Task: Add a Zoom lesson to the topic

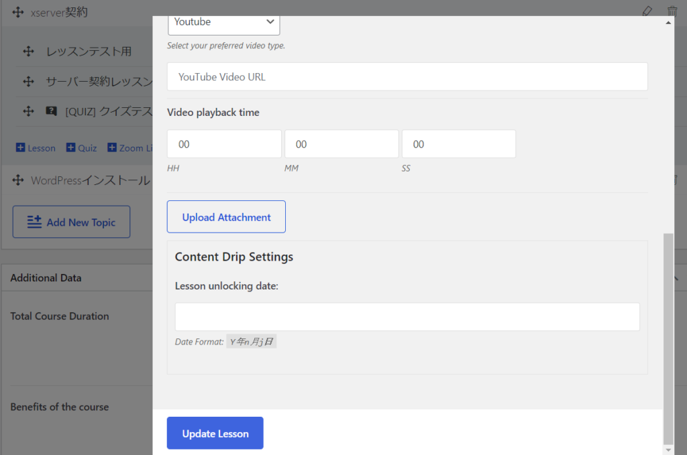Action: click(x=130, y=148)
